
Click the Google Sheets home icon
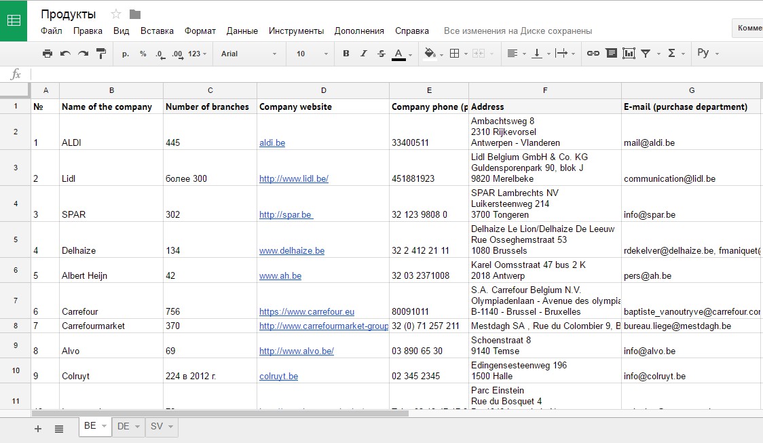pos(14,20)
